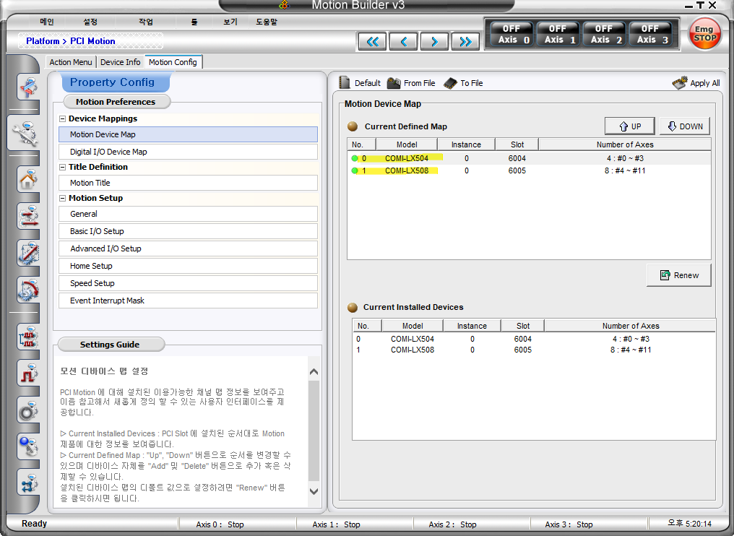Click the Settings Guide scrollbar down arrow
Image resolution: width=734 pixels, height=536 pixels.
[314, 491]
